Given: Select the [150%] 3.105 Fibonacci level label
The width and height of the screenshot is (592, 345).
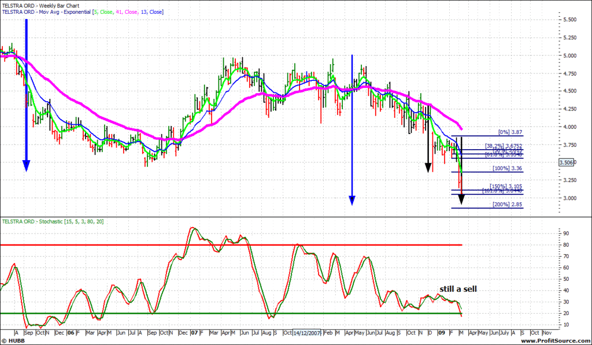Looking at the screenshot, I should tap(506, 187).
